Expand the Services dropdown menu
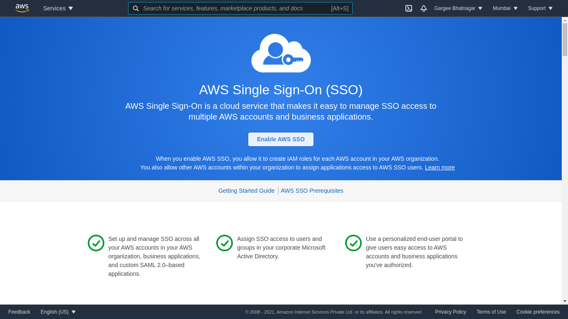Image resolution: width=568 pixels, height=319 pixels. click(x=58, y=8)
